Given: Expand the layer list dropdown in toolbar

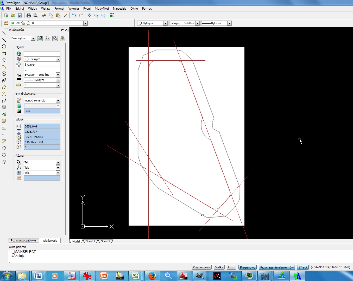Looking at the screenshot, I should coord(85,23).
